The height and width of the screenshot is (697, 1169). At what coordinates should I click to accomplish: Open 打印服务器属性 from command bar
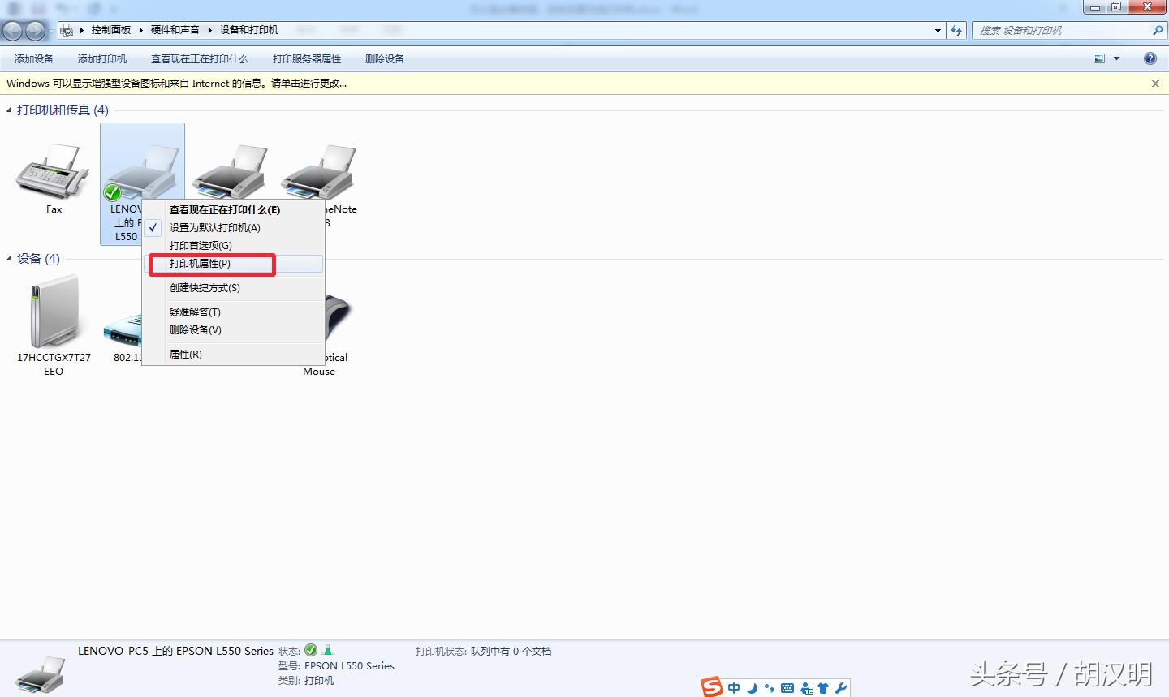pos(307,59)
